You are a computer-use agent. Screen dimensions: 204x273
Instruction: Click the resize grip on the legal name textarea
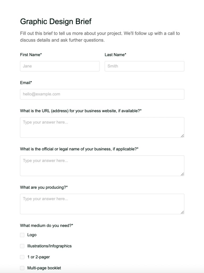183,174
